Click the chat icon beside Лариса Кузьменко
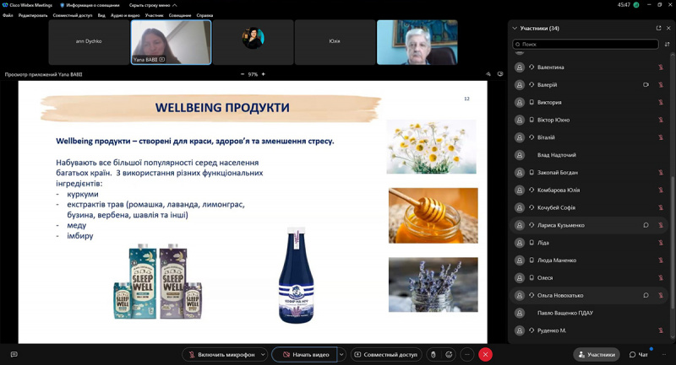 [646, 225]
